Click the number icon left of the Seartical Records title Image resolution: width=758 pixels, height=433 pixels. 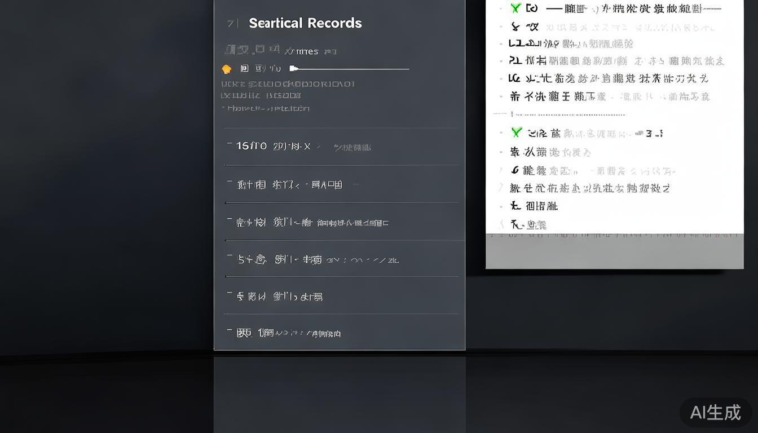click(231, 23)
